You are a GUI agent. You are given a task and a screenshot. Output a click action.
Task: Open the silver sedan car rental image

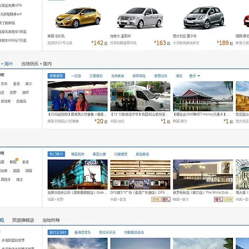[x=140, y=18]
